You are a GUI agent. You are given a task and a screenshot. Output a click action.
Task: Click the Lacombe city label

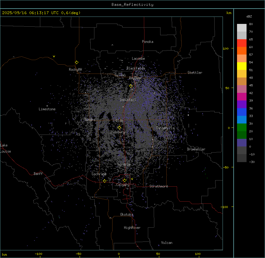coord(138,59)
